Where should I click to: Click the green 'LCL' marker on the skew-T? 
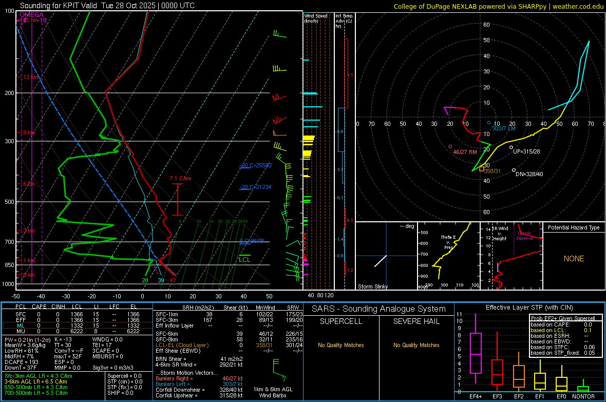click(244, 259)
